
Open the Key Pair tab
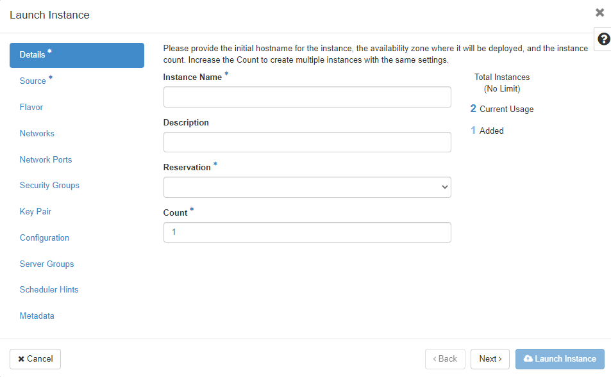point(35,212)
